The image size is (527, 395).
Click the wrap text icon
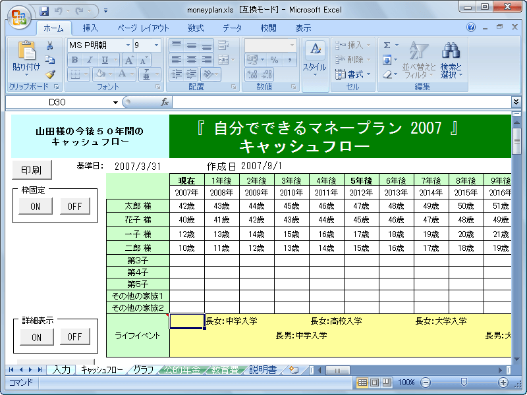223,45
